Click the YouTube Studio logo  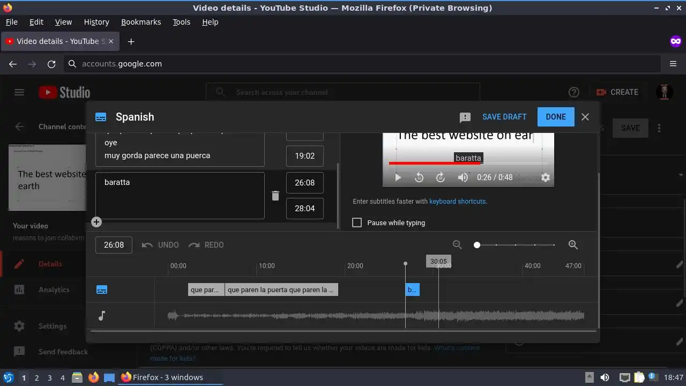(x=64, y=92)
